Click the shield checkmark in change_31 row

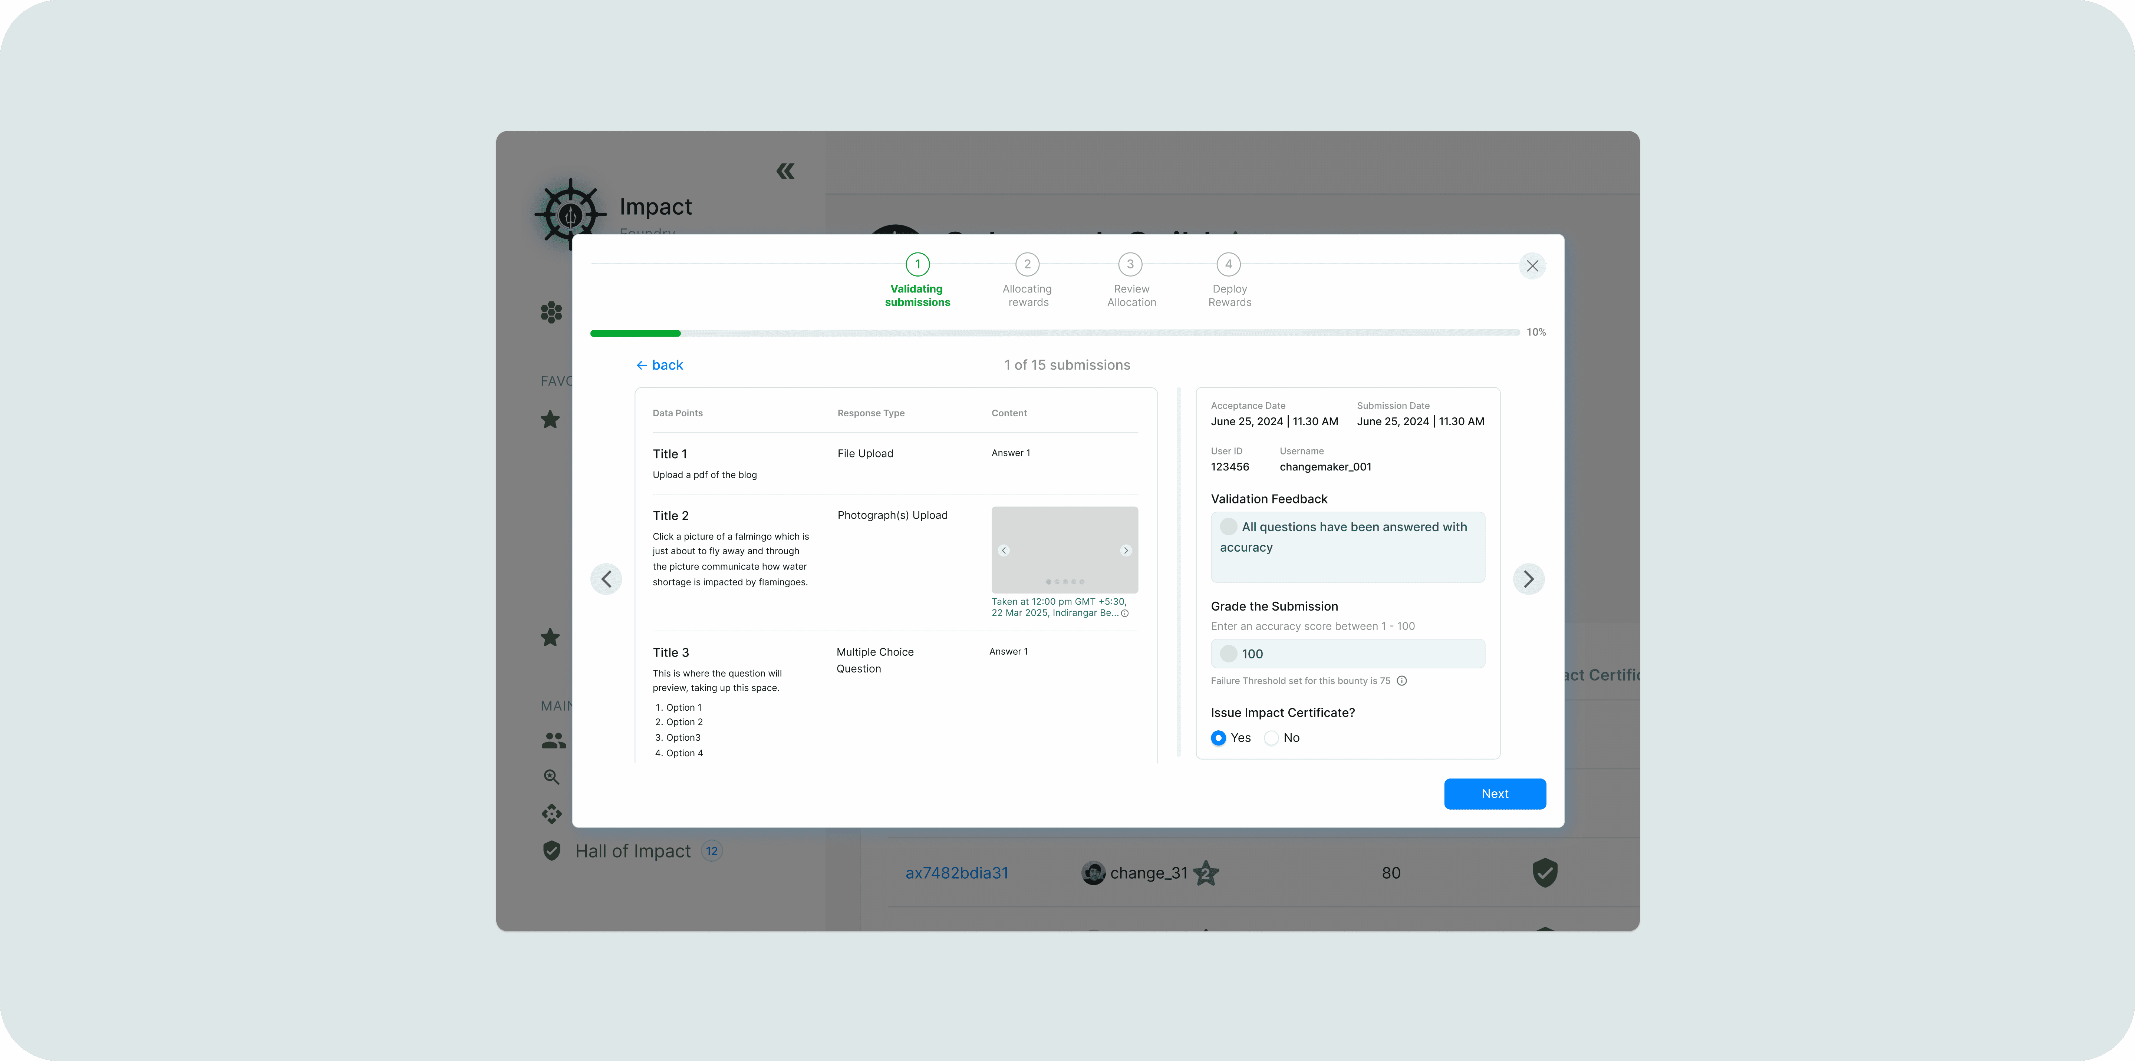tap(1544, 872)
